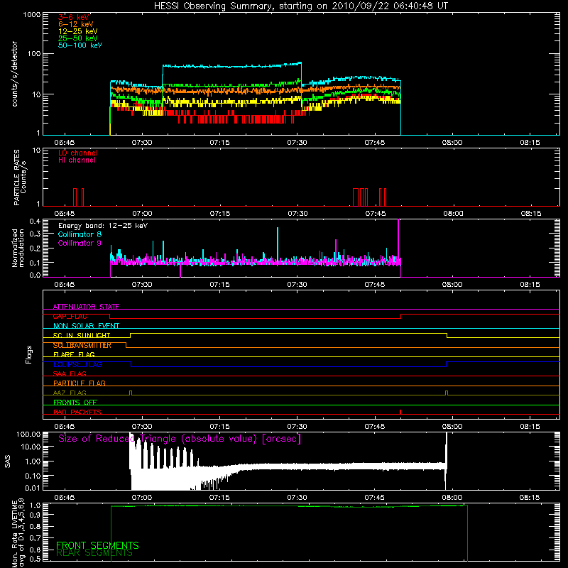Click the 'SAS' axis label
This screenshot has height=568, width=568.
8,461
